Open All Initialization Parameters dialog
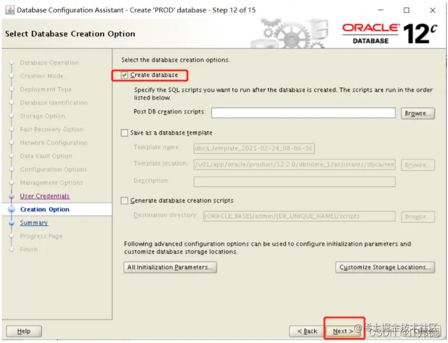The height and width of the screenshot is (343, 448). pos(170,267)
